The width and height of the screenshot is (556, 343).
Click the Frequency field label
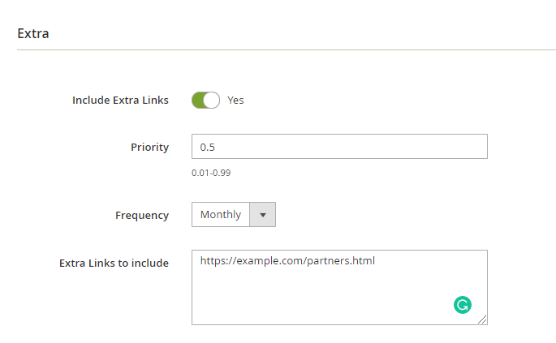pyautogui.click(x=142, y=216)
